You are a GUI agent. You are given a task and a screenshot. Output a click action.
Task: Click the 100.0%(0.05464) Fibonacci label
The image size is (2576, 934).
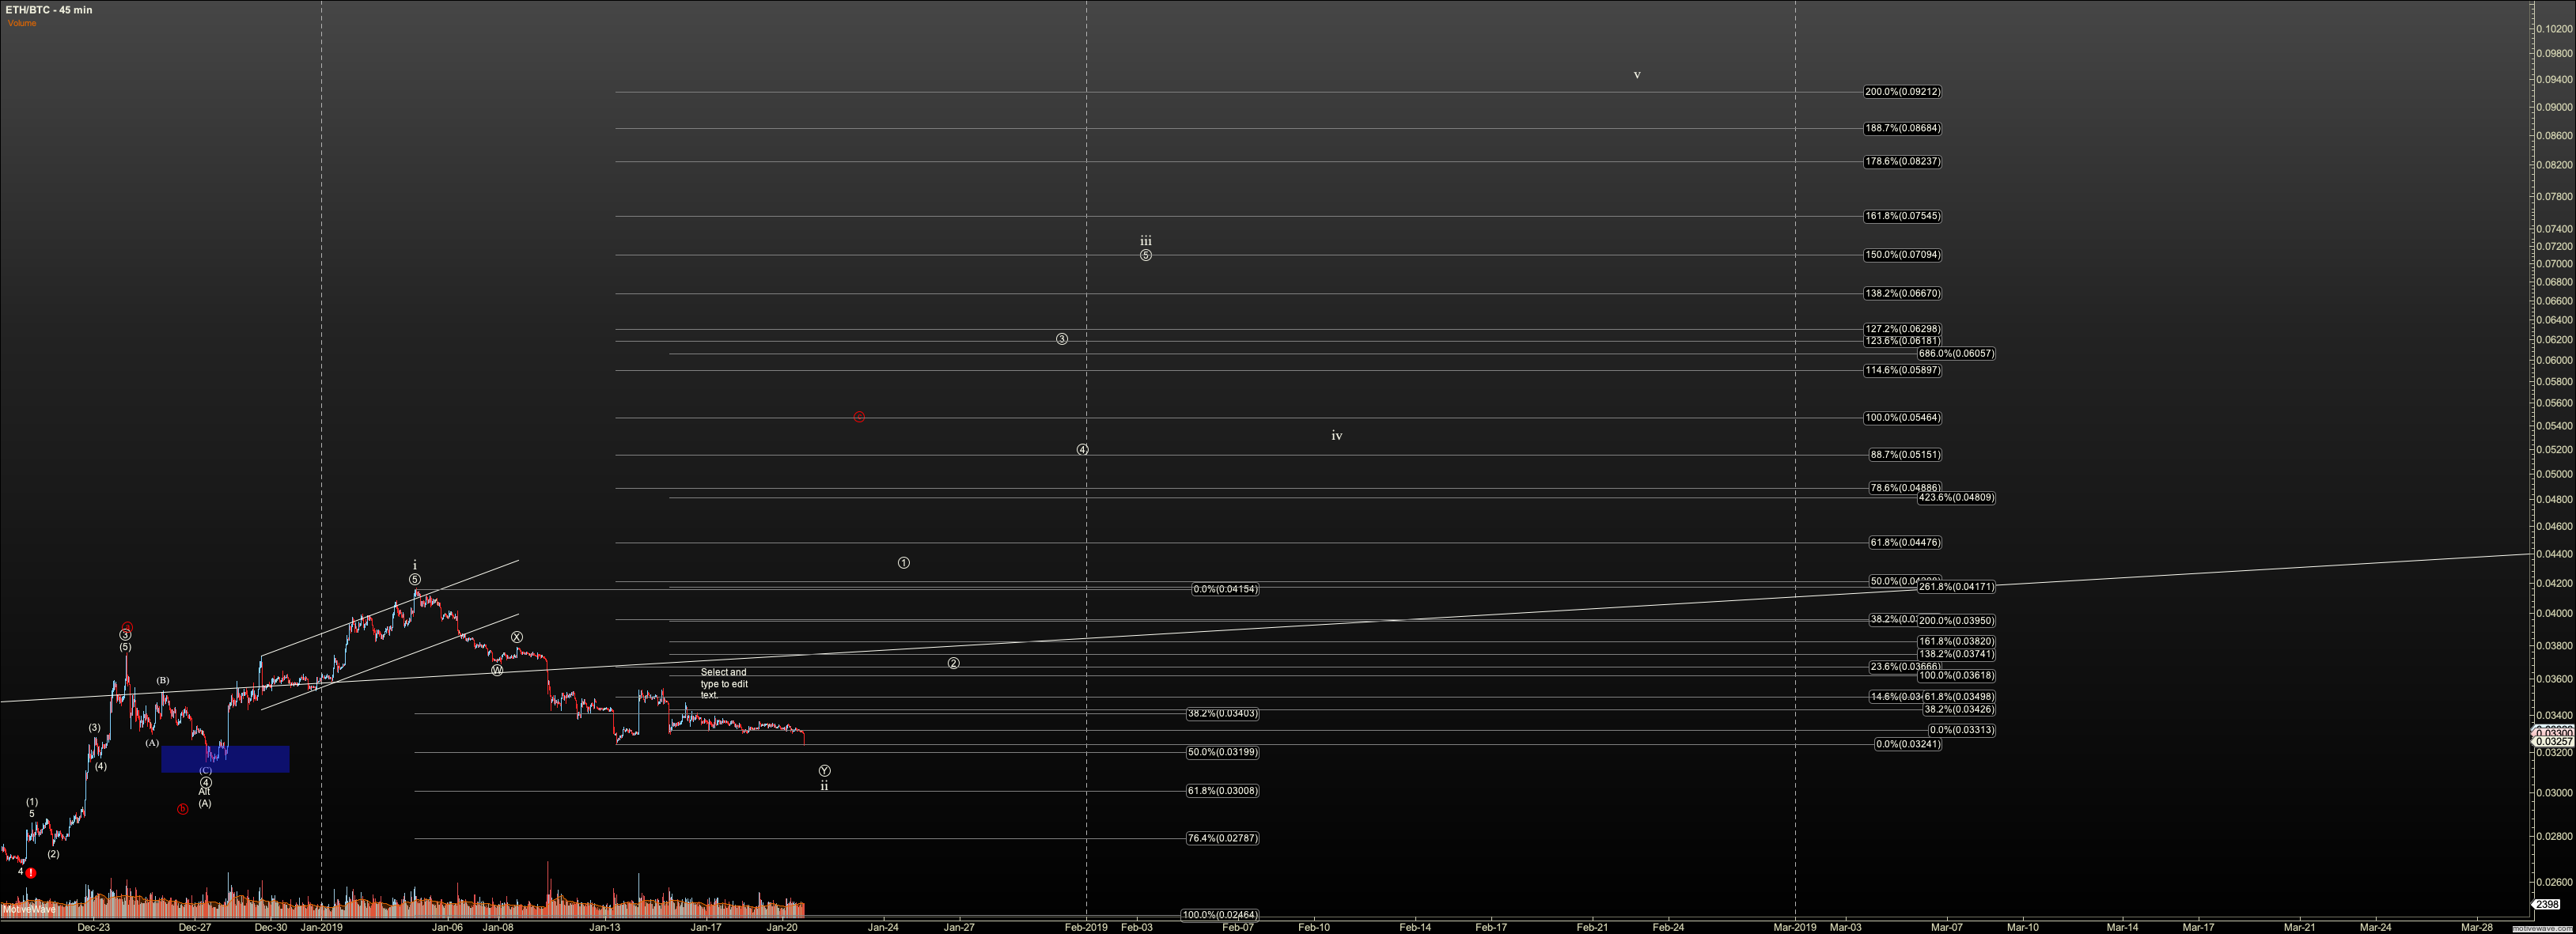[x=1902, y=418]
